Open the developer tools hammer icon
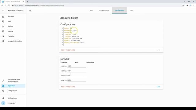Image resolution: width=196 pixels, height=110 pixels. (x=3, y=81)
